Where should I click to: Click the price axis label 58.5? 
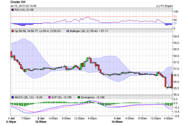(x=176, y=49)
